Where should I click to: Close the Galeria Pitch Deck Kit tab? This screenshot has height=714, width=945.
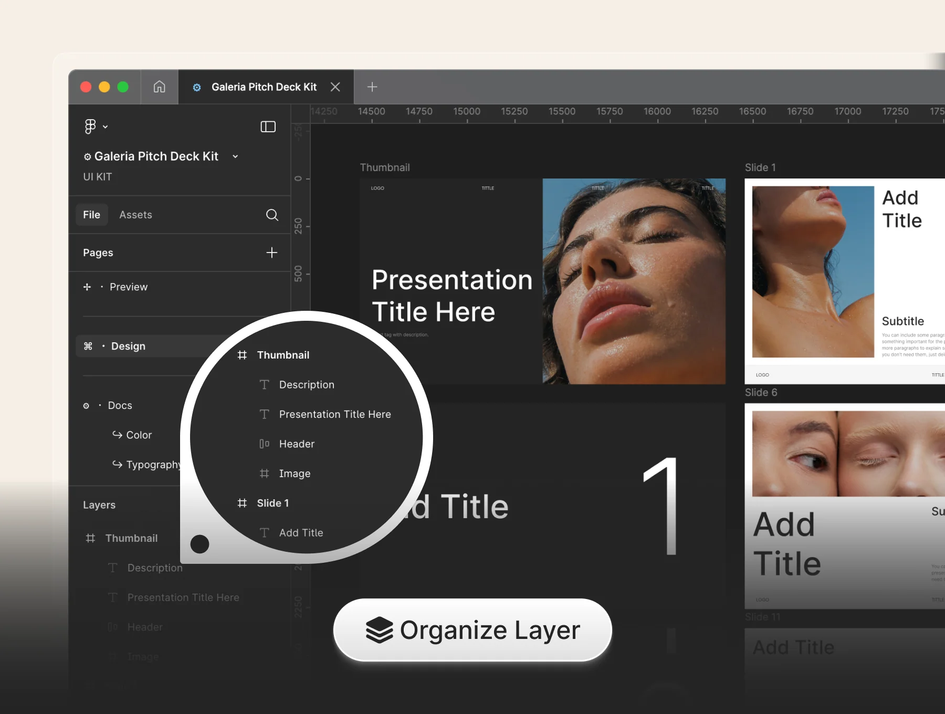(335, 87)
